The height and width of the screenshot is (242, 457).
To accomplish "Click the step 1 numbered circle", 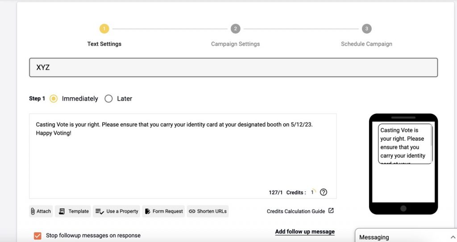I will coord(104,29).
